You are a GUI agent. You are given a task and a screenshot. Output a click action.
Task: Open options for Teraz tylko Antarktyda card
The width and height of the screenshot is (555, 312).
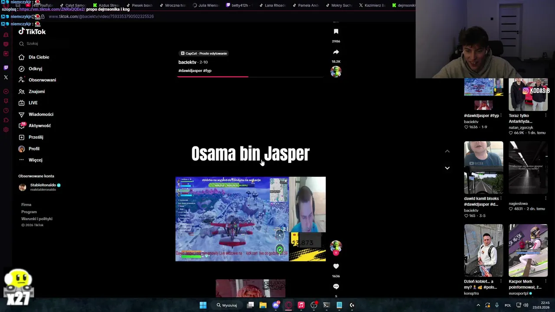(x=546, y=116)
